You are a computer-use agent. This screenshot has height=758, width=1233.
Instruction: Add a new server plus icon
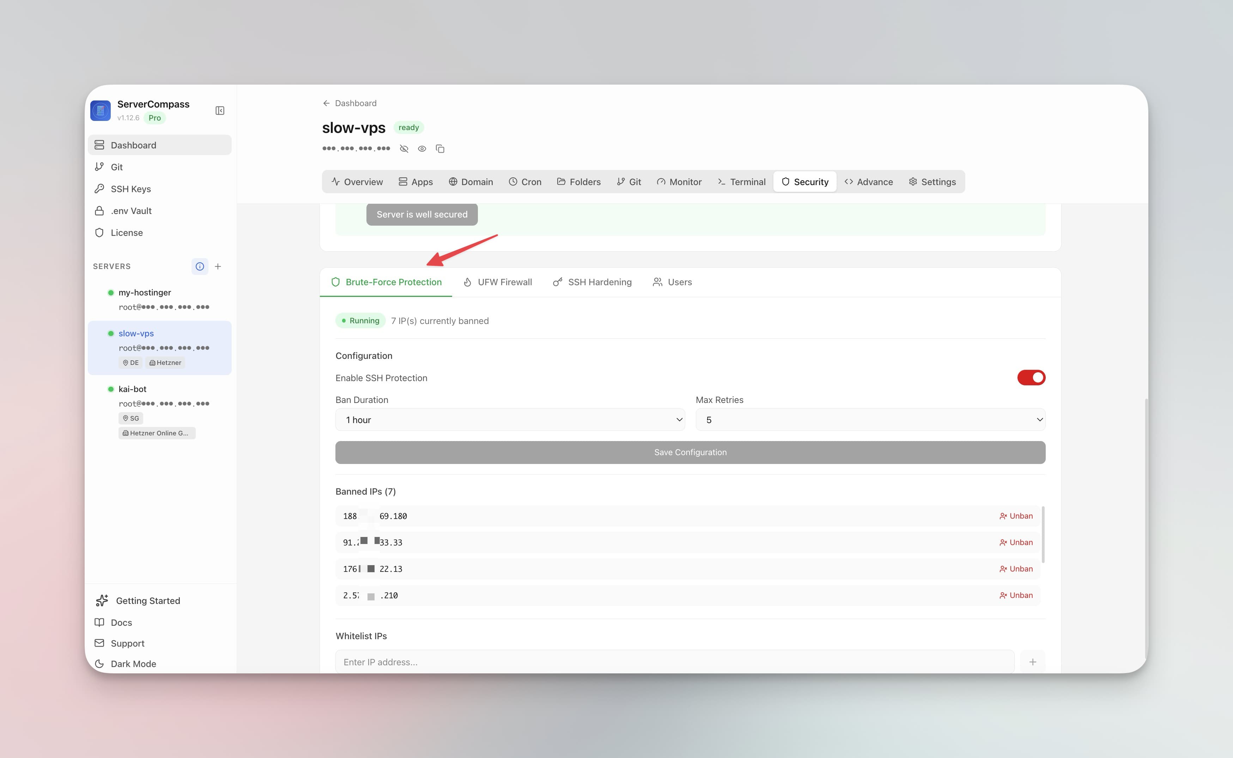[x=218, y=266]
